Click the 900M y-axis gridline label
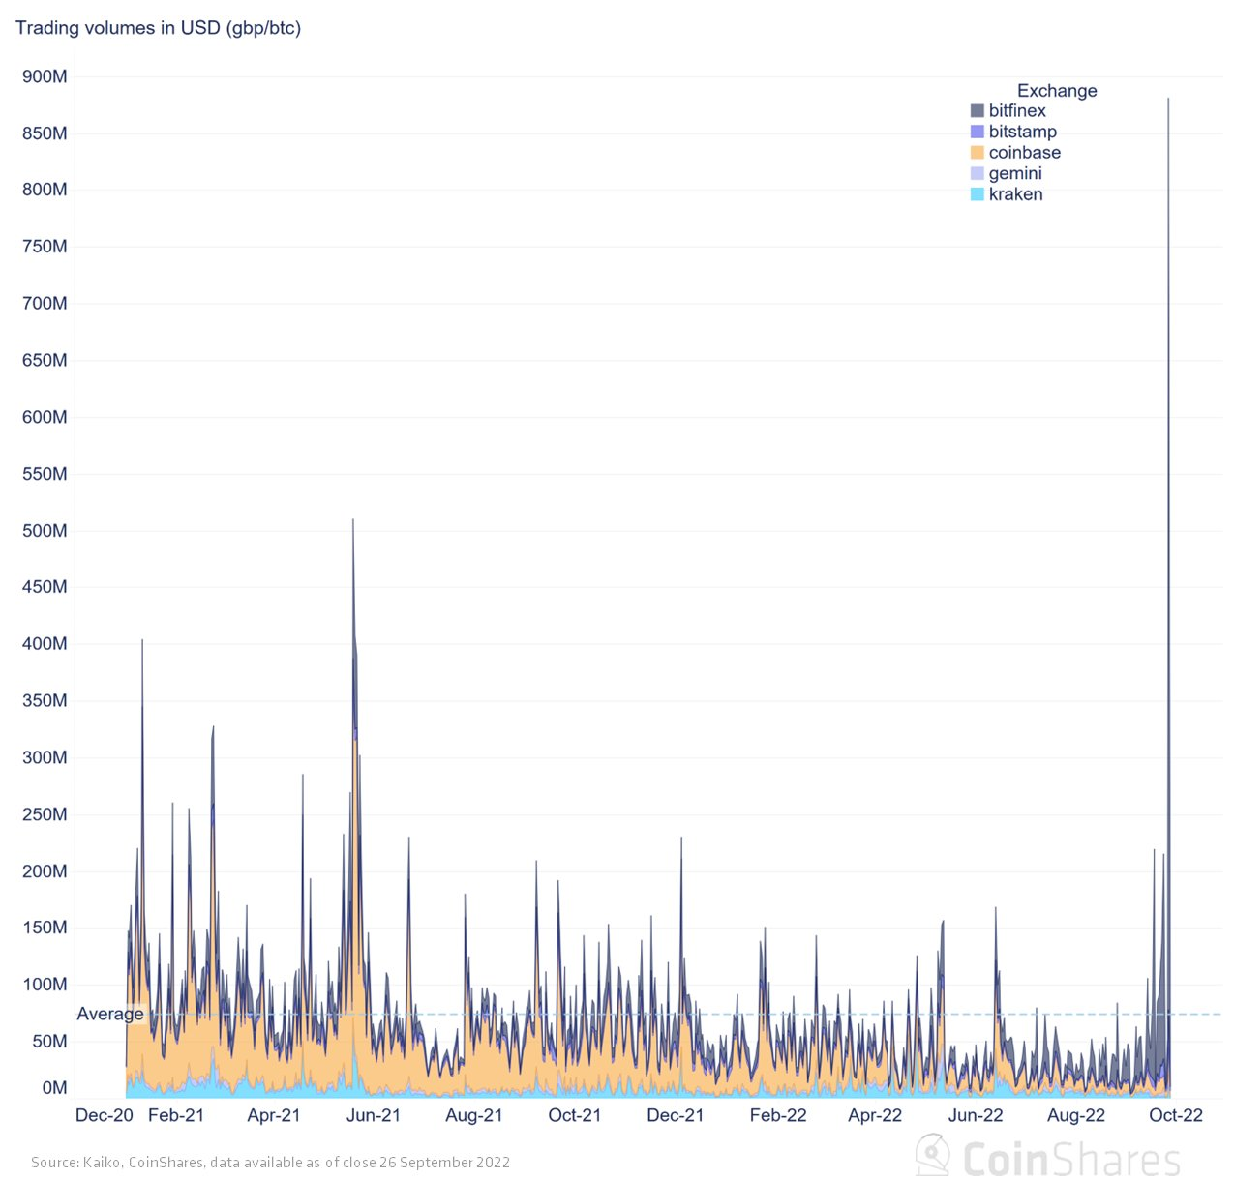This screenshot has width=1234, height=1180. pos(44,76)
